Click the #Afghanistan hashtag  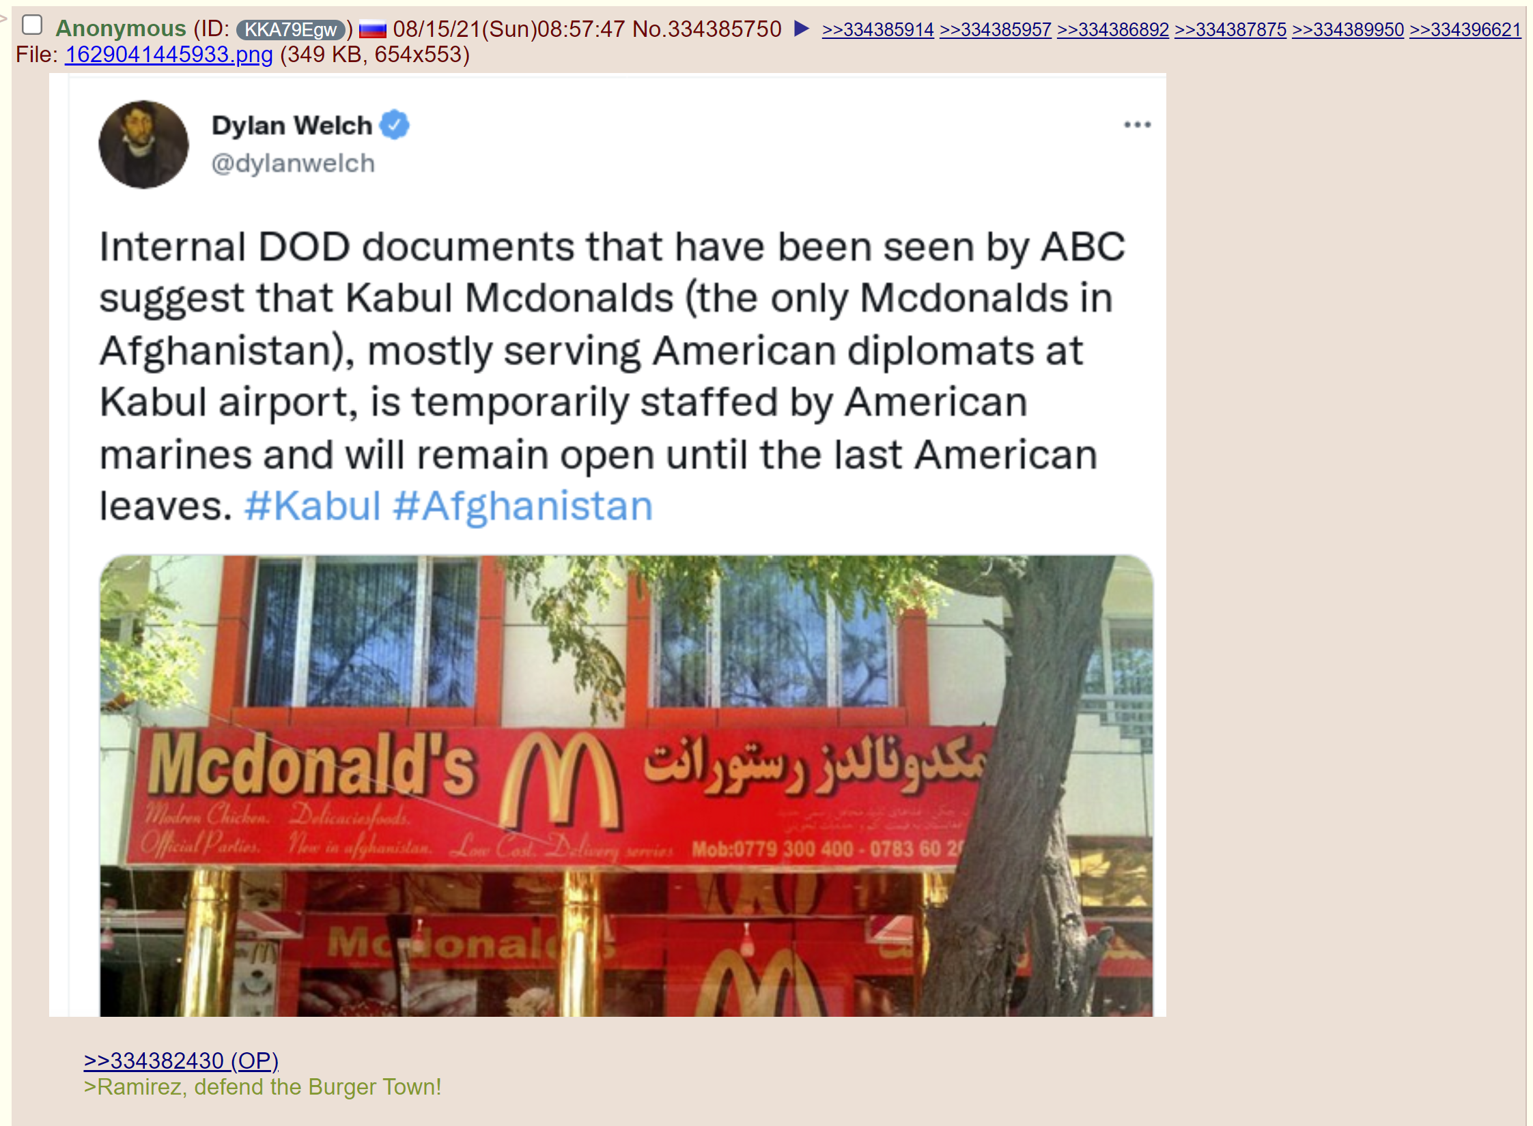pyautogui.click(x=523, y=506)
